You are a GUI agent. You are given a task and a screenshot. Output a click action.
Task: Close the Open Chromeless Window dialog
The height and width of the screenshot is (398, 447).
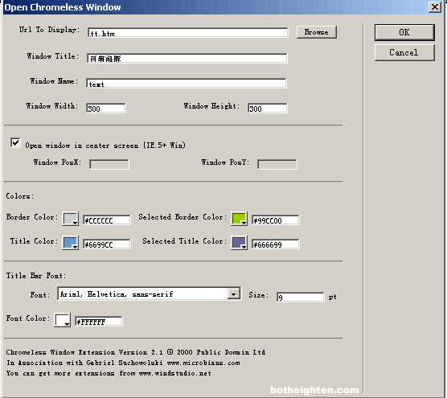pos(435,7)
